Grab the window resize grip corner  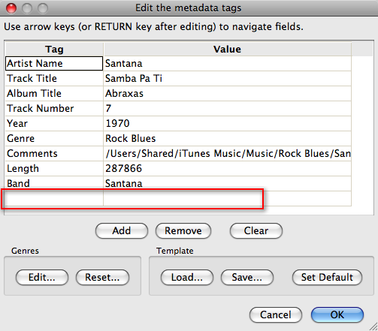click(x=373, y=326)
